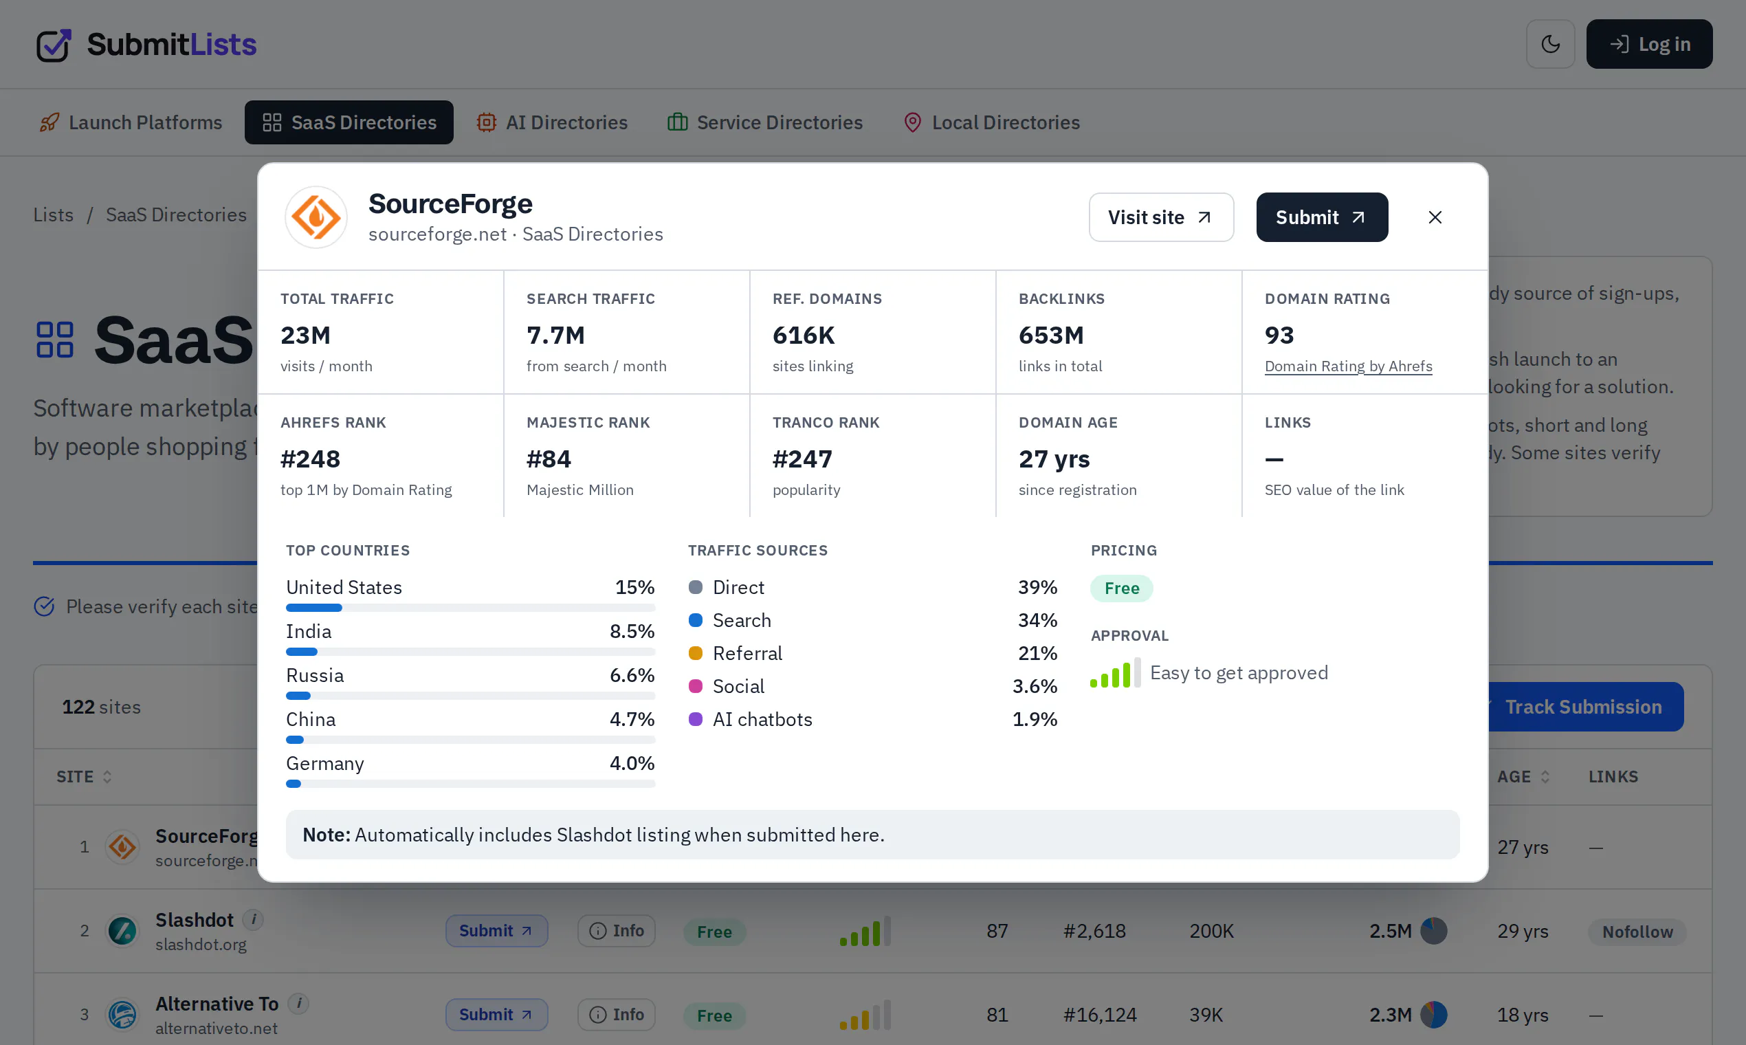The image size is (1746, 1045).
Task: Go to Service Directories tab
Action: (765, 122)
